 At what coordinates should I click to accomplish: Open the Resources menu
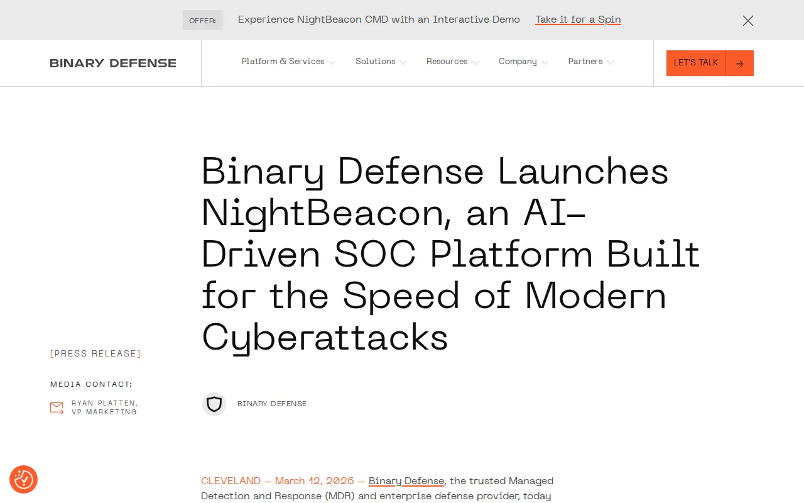(x=447, y=62)
